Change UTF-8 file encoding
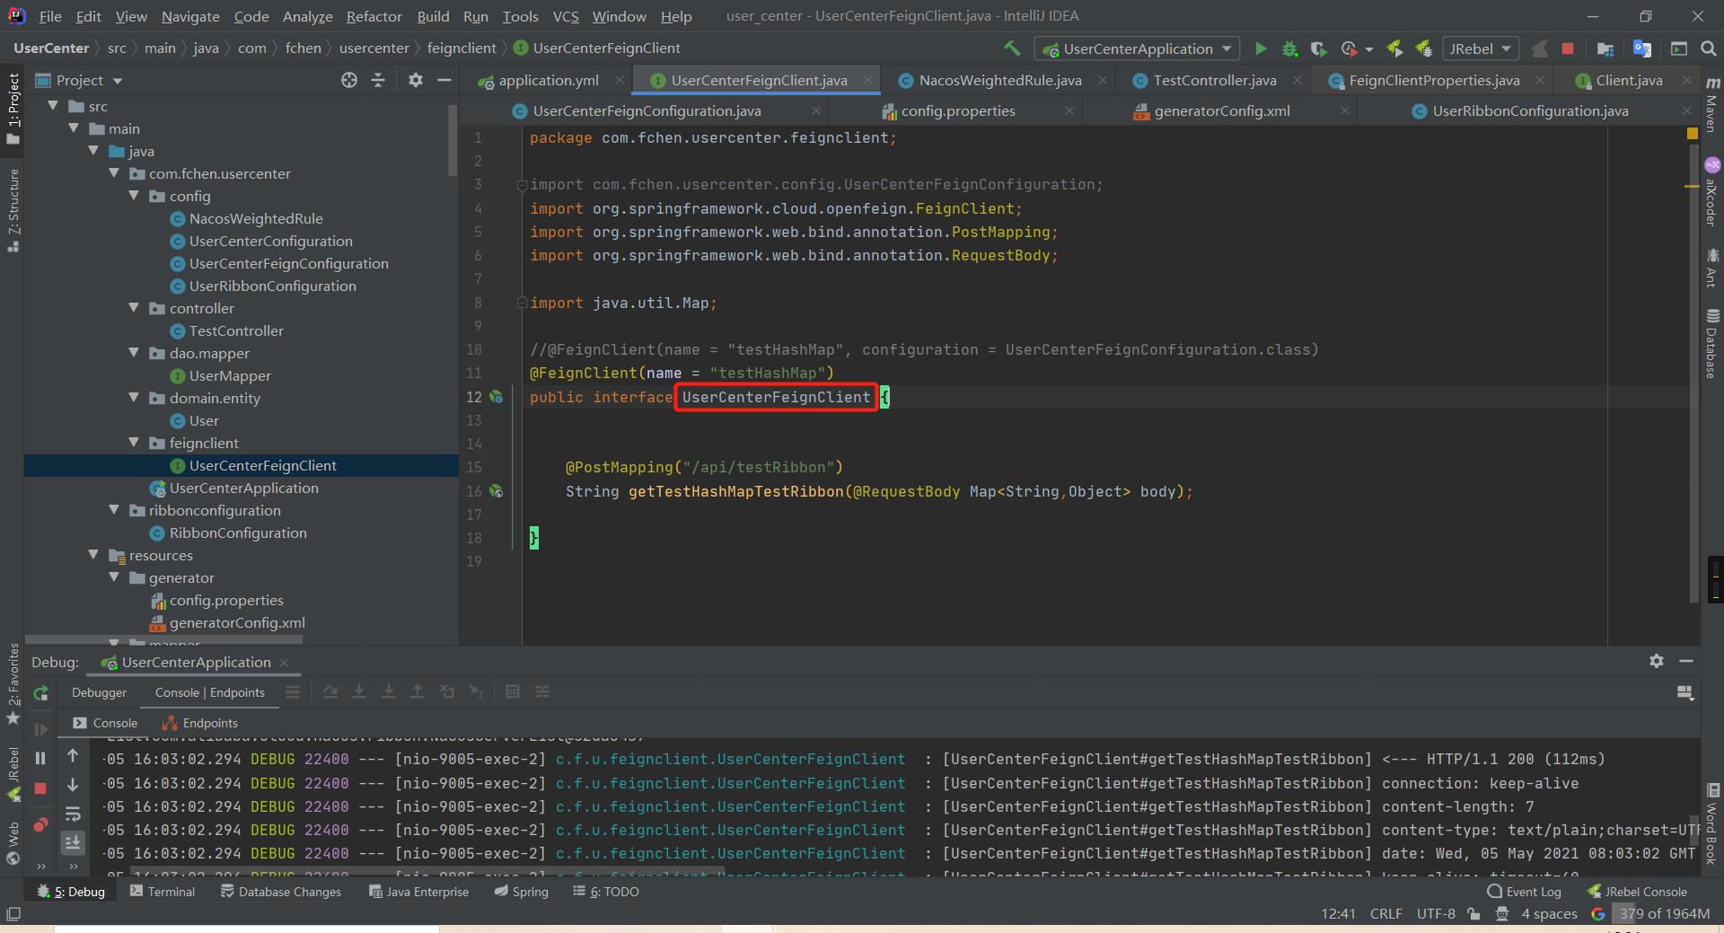The image size is (1724, 933). point(1436,914)
